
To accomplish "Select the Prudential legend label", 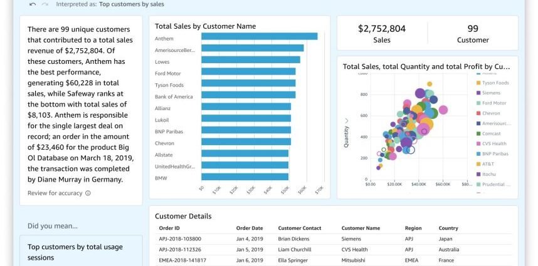I will 496,184.
